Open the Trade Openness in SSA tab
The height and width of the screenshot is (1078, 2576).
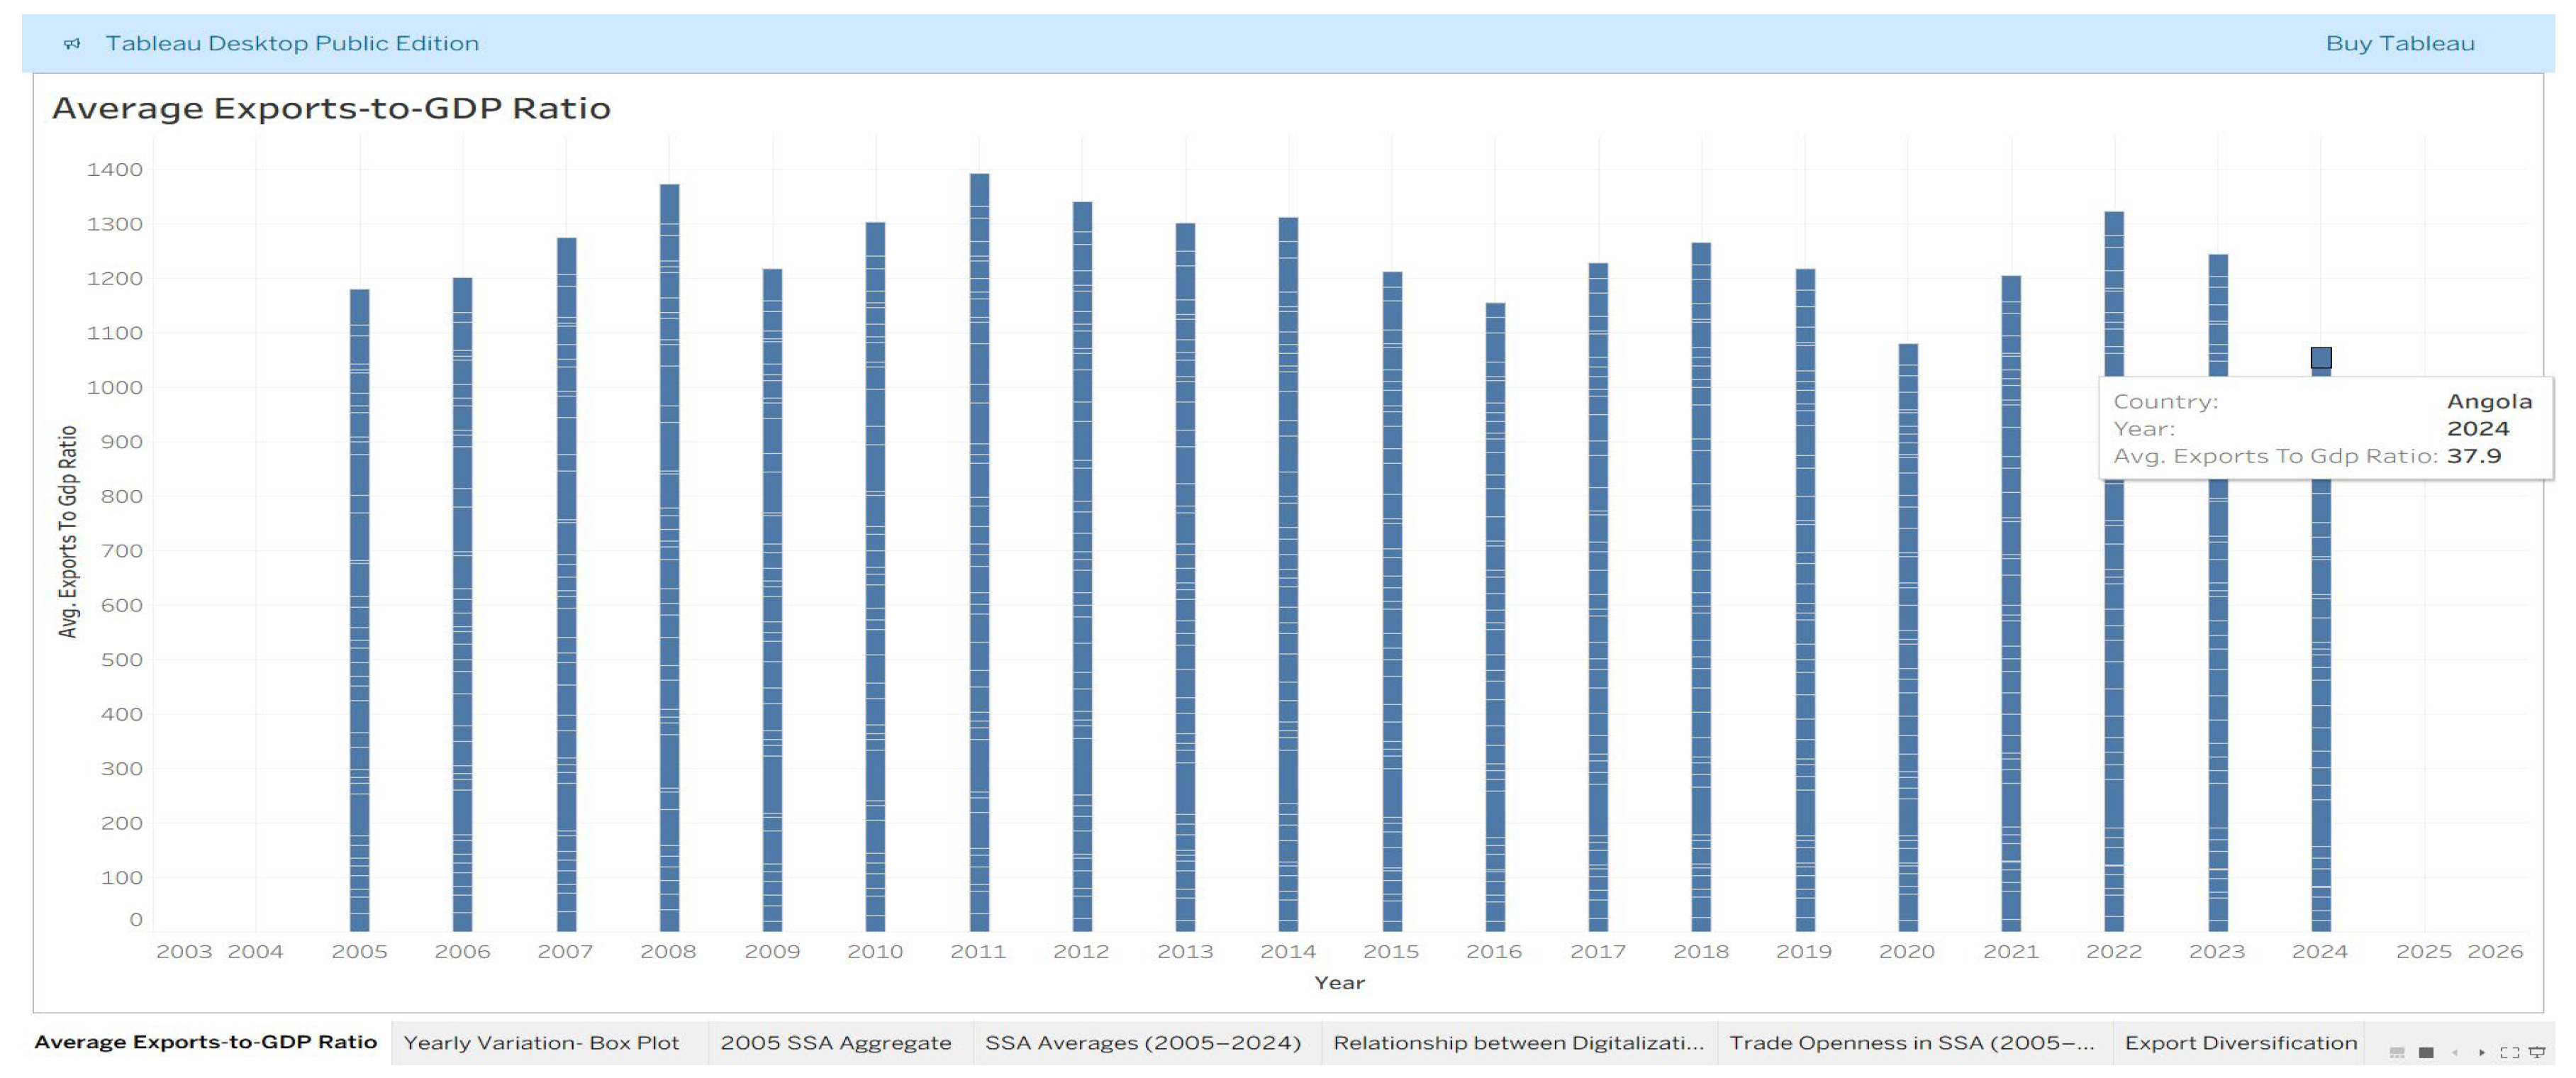1911,1042
